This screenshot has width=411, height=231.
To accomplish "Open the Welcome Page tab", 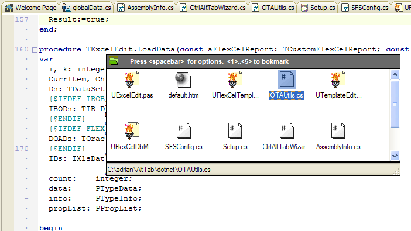I will 31,8.
